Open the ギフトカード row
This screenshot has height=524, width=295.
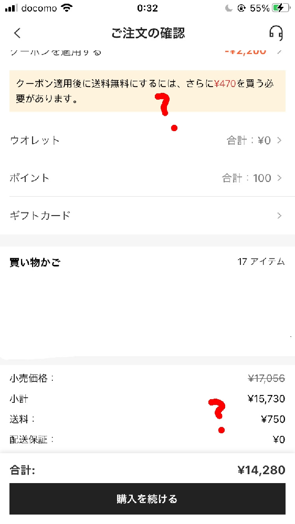[x=147, y=216]
